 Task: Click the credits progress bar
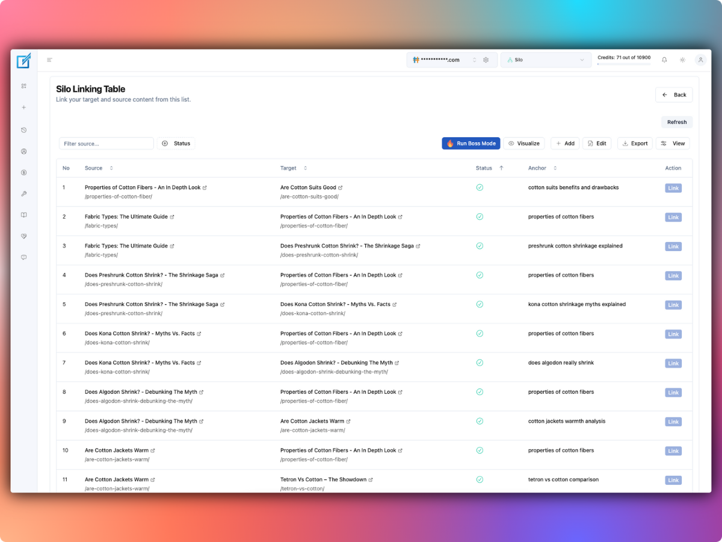624,64
